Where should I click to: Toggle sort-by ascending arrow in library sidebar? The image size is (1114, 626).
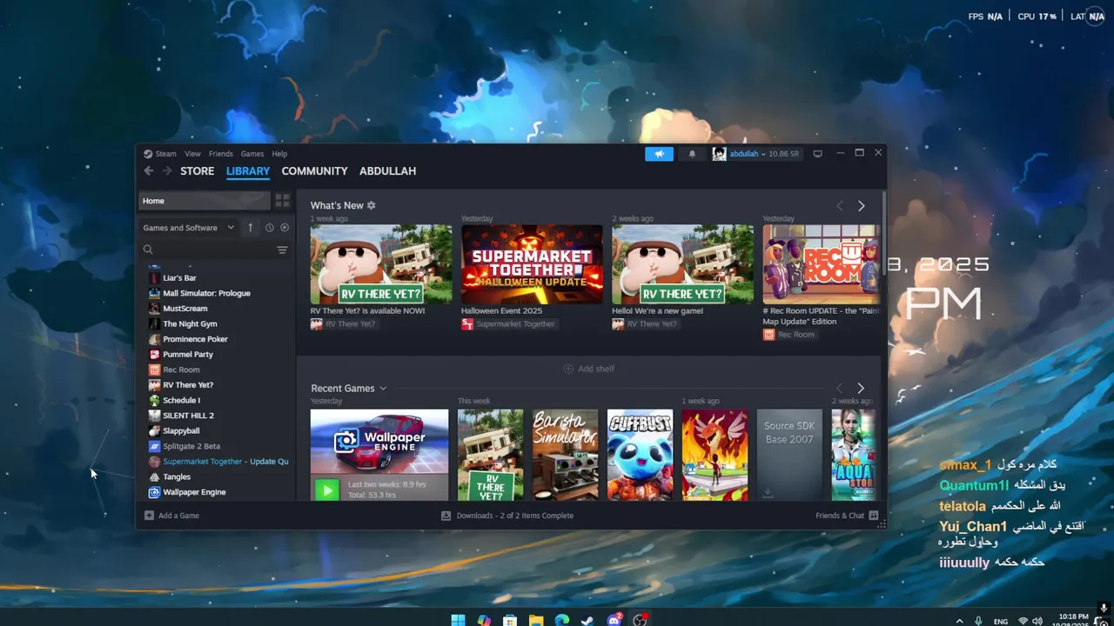(251, 228)
